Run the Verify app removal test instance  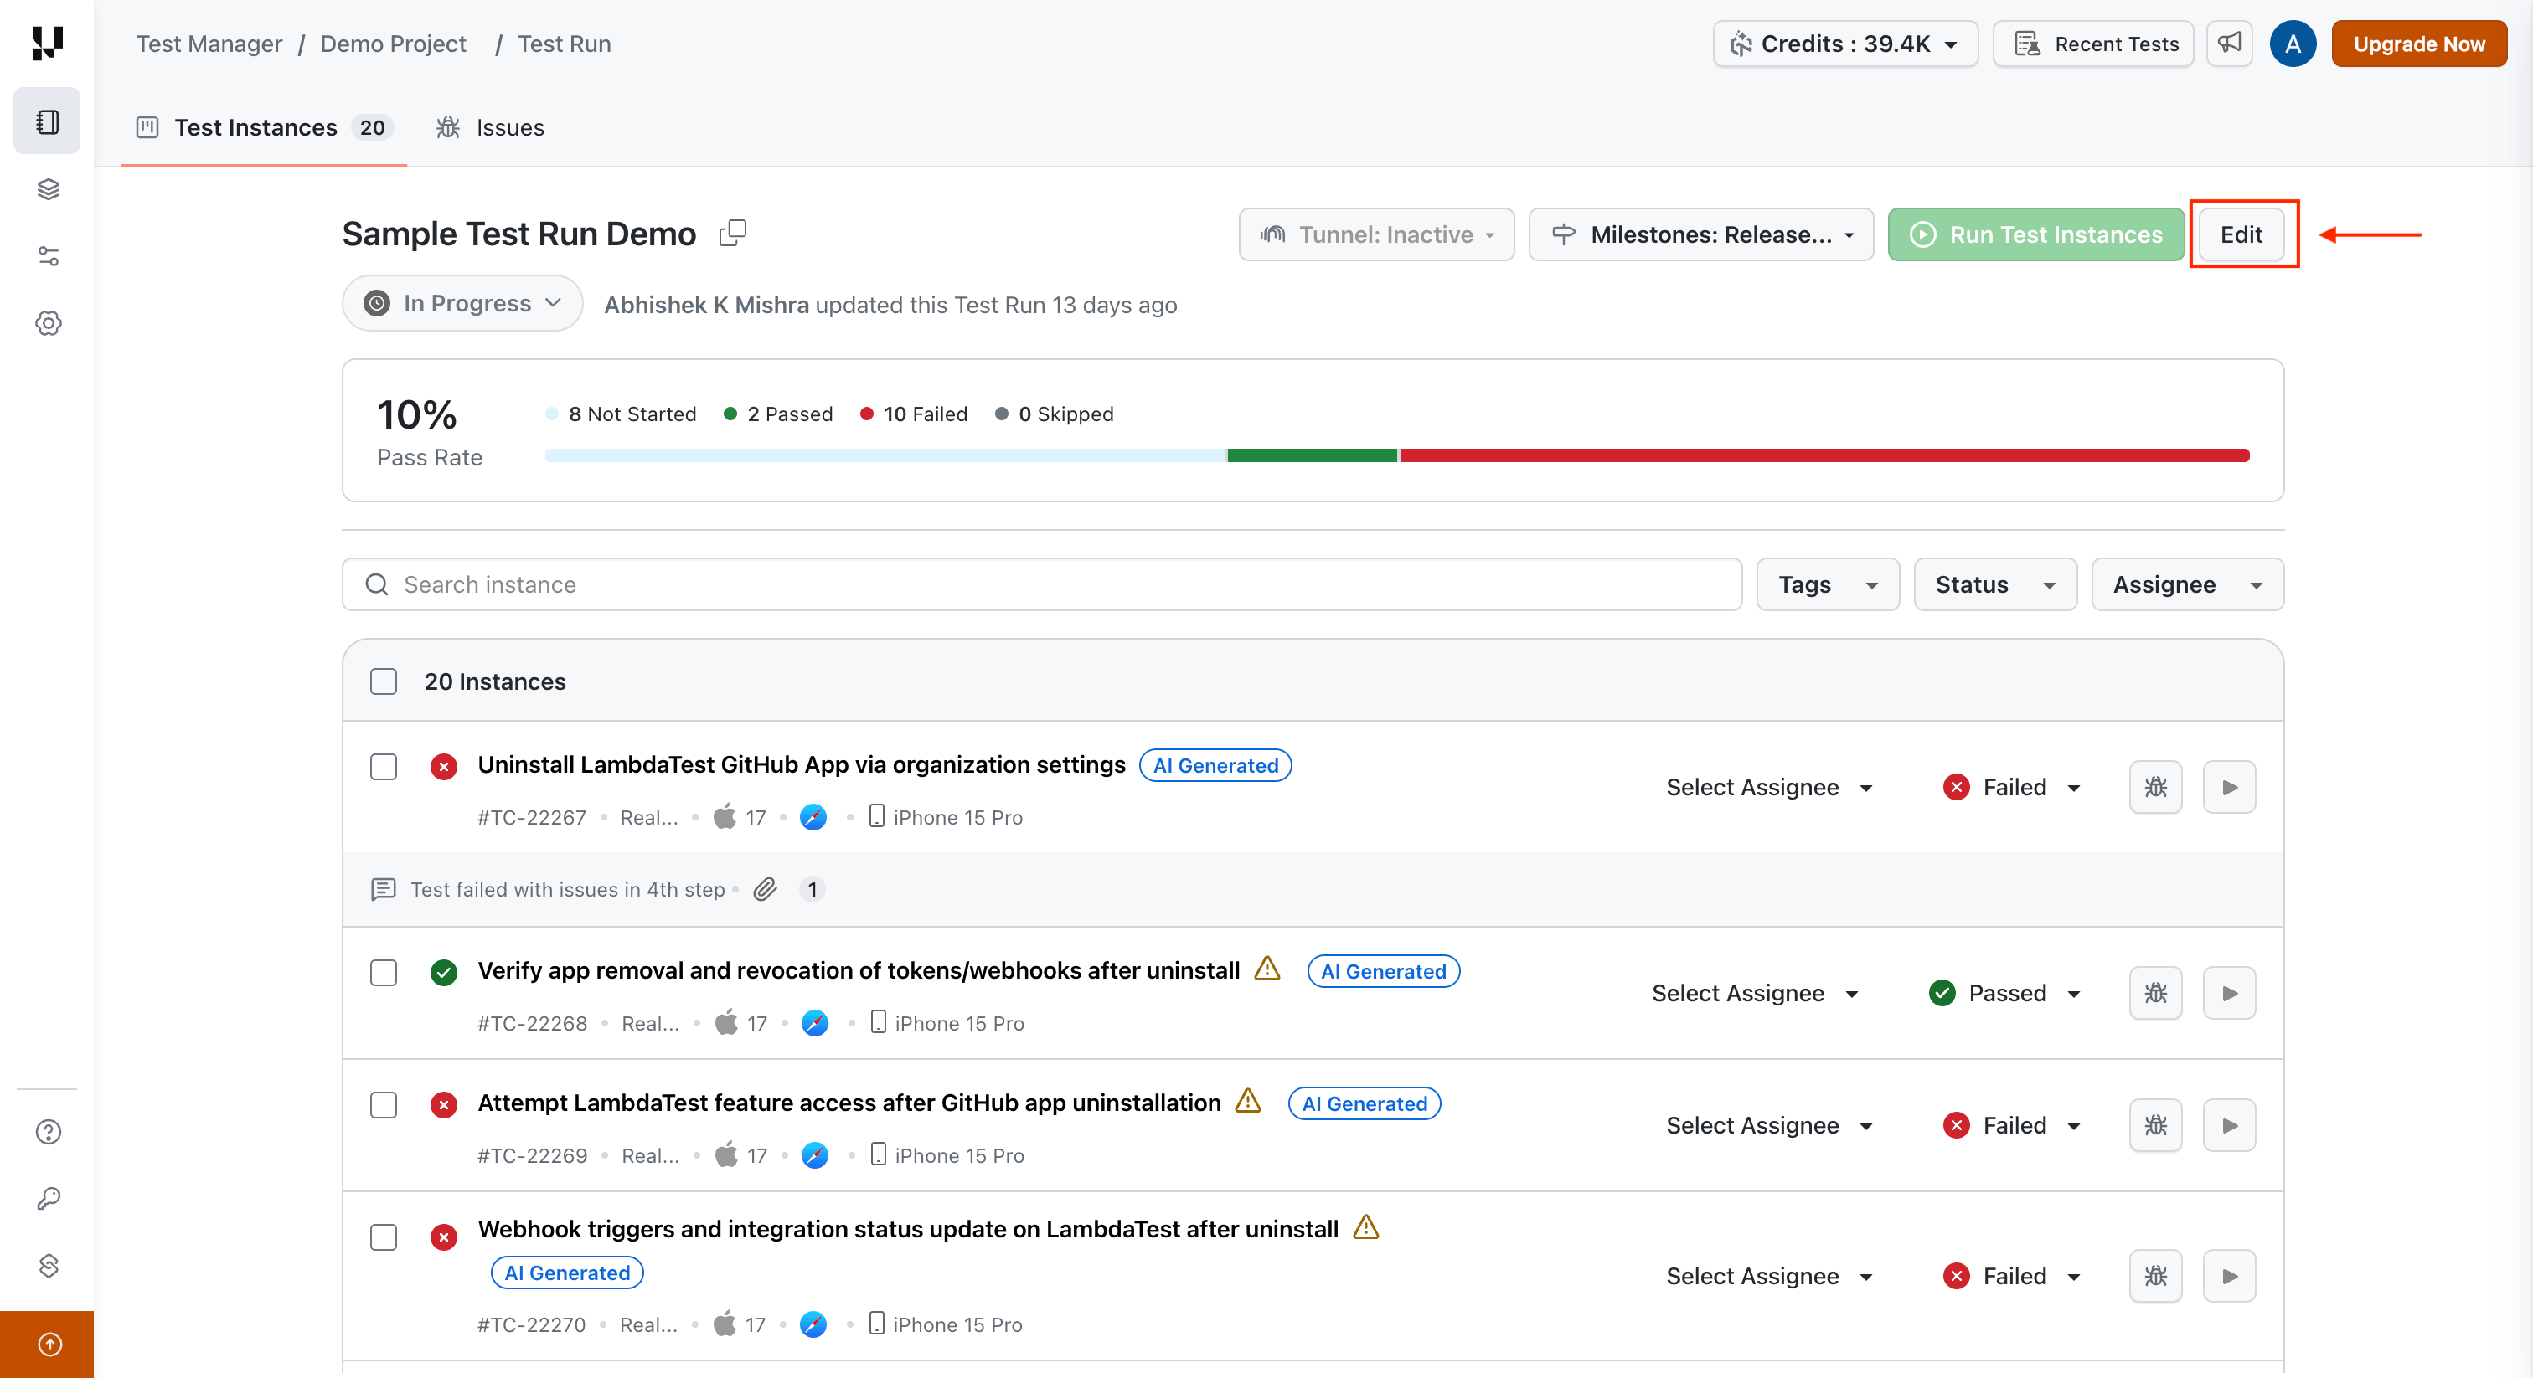pyautogui.click(x=2229, y=993)
